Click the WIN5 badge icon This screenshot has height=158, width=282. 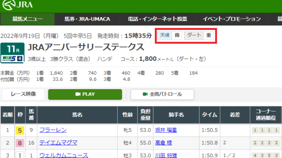point(12,58)
